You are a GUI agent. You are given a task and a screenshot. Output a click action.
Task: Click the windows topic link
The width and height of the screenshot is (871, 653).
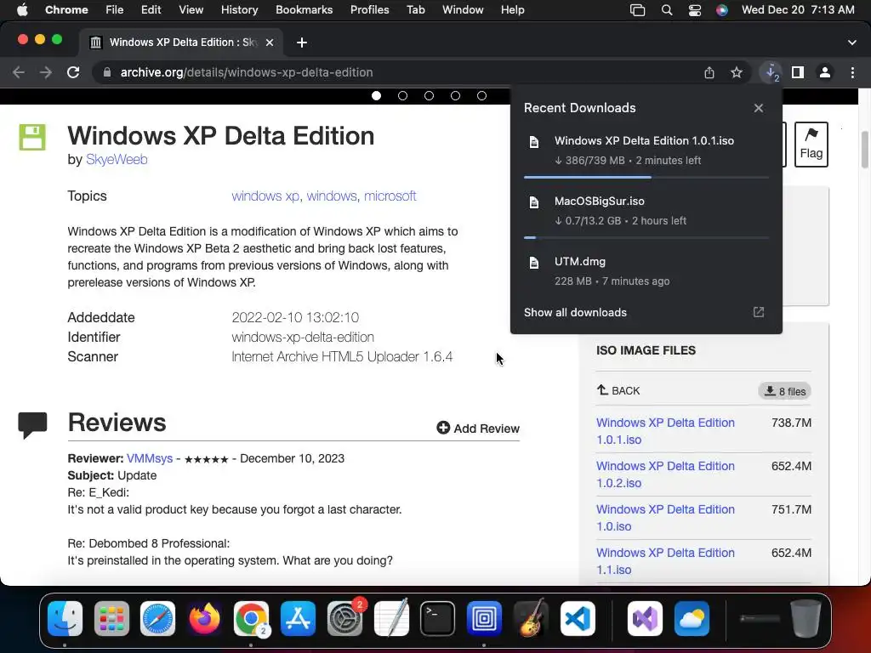coord(332,196)
